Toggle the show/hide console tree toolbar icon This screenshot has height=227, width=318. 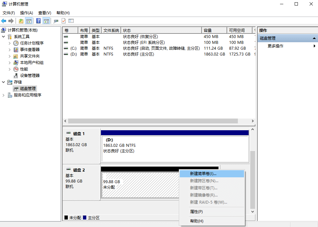29,21
